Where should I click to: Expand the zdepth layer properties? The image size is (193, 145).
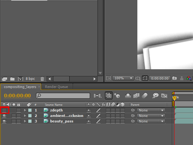point(25,111)
